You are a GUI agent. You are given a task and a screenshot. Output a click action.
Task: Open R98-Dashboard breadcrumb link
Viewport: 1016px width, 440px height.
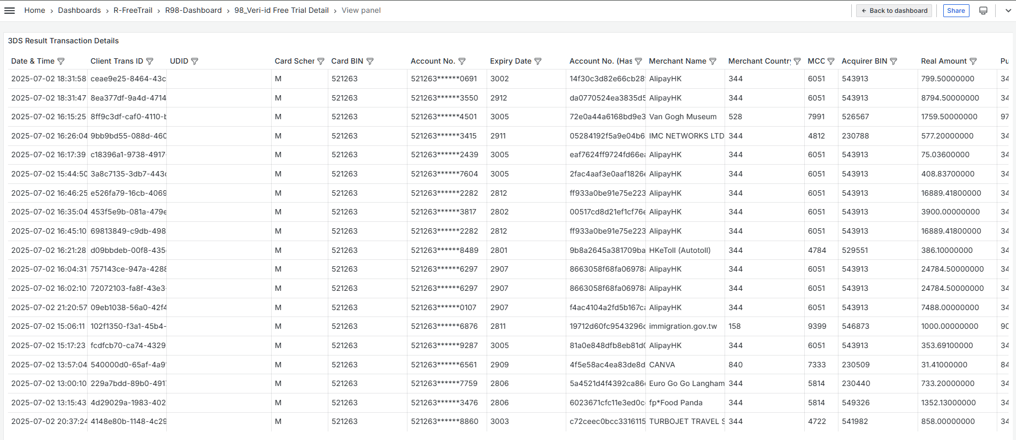click(193, 11)
